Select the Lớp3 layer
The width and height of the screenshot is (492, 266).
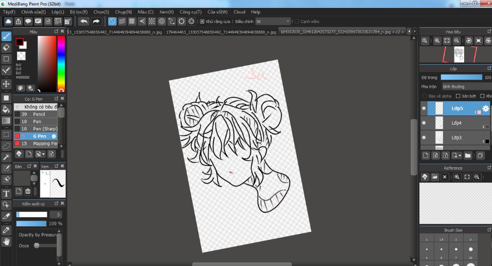(455, 138)
